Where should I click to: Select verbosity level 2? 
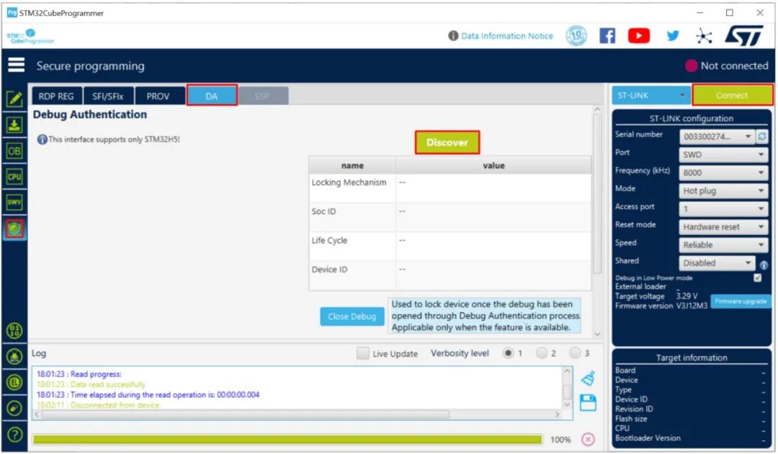tap(542, 353)
